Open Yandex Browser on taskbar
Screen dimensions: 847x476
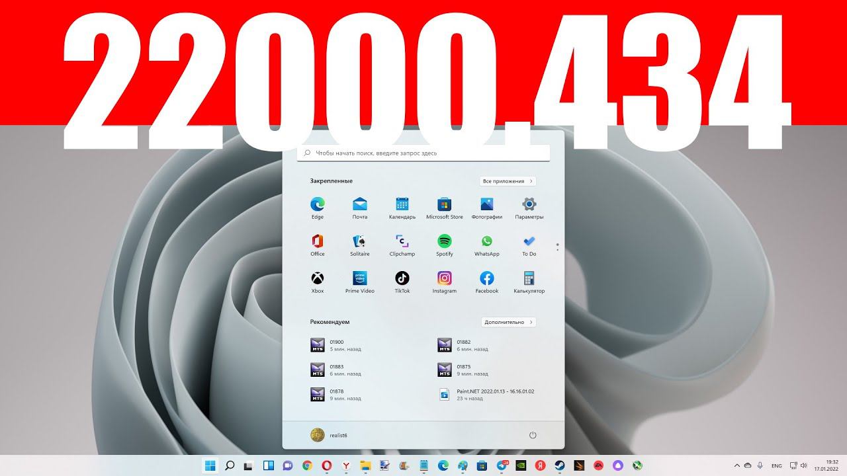[x=346, y=465]
